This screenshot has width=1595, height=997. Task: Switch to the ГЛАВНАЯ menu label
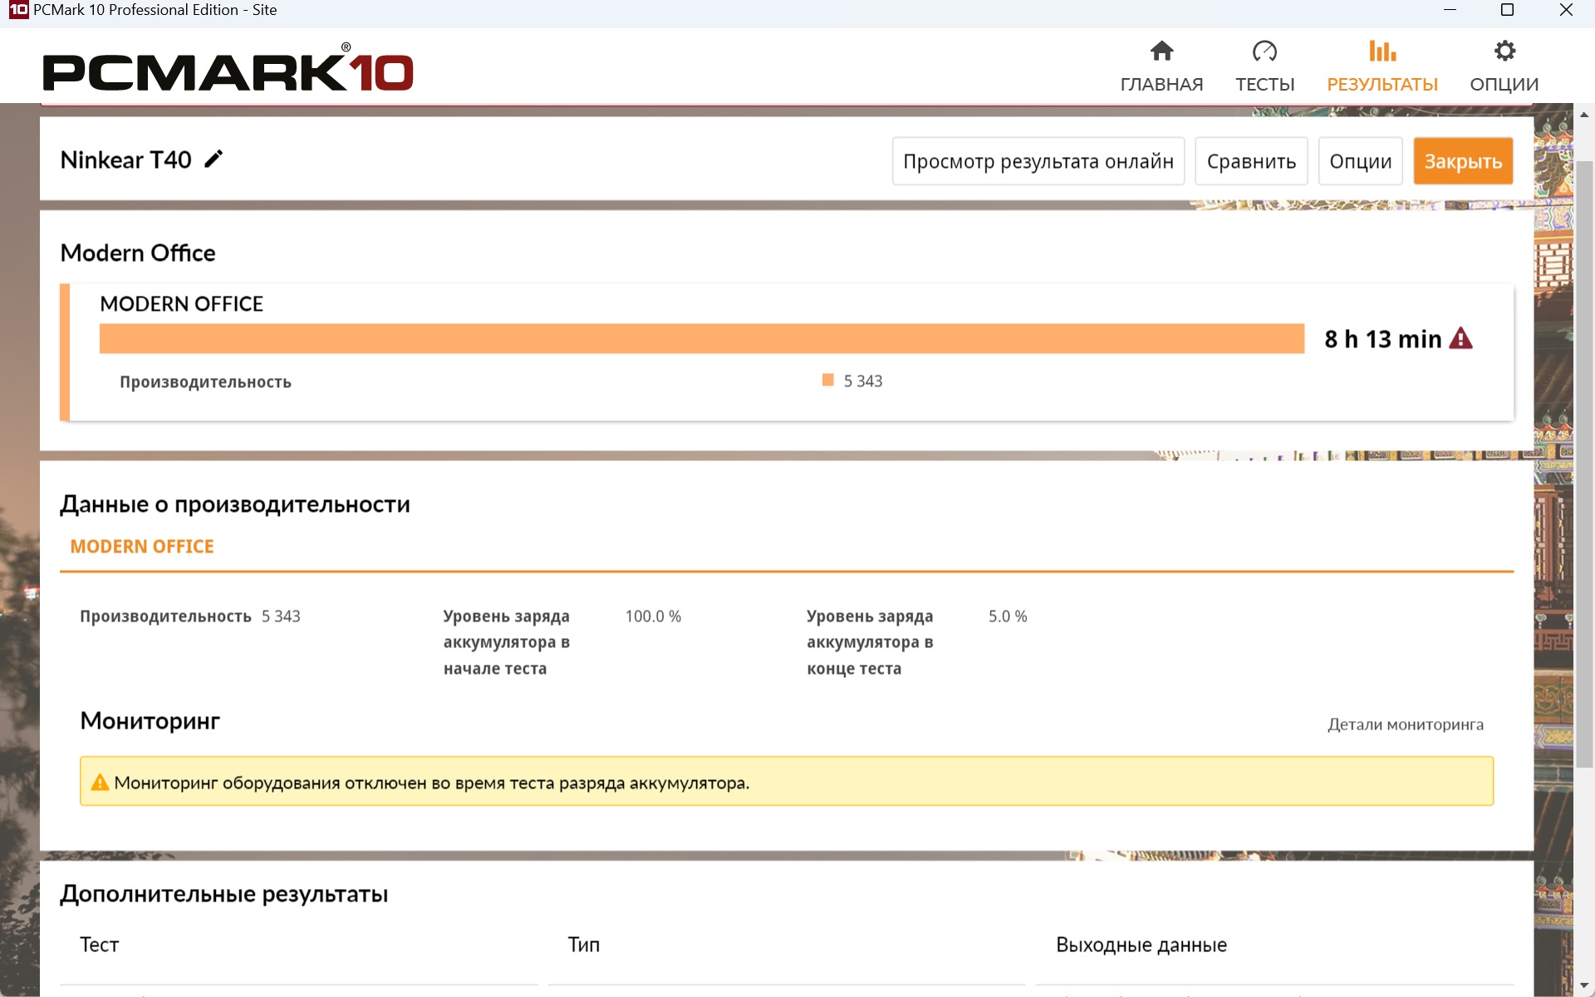[1161, 84]
